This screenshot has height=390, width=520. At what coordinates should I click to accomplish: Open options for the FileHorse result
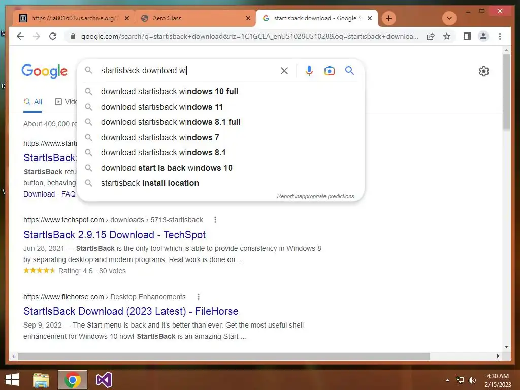[x=199, y=297]
